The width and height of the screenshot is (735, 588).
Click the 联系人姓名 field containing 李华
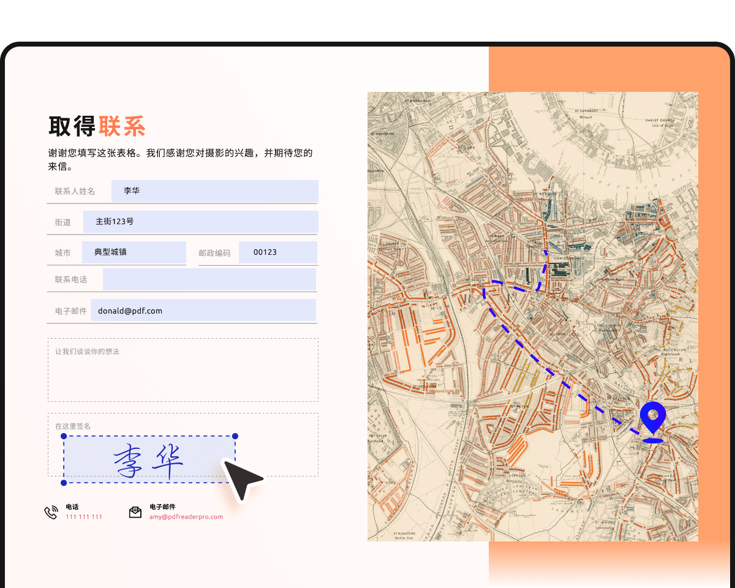click(x=214, y=190)
